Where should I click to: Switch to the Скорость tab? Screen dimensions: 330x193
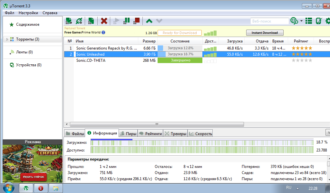[x=200, y=133]
